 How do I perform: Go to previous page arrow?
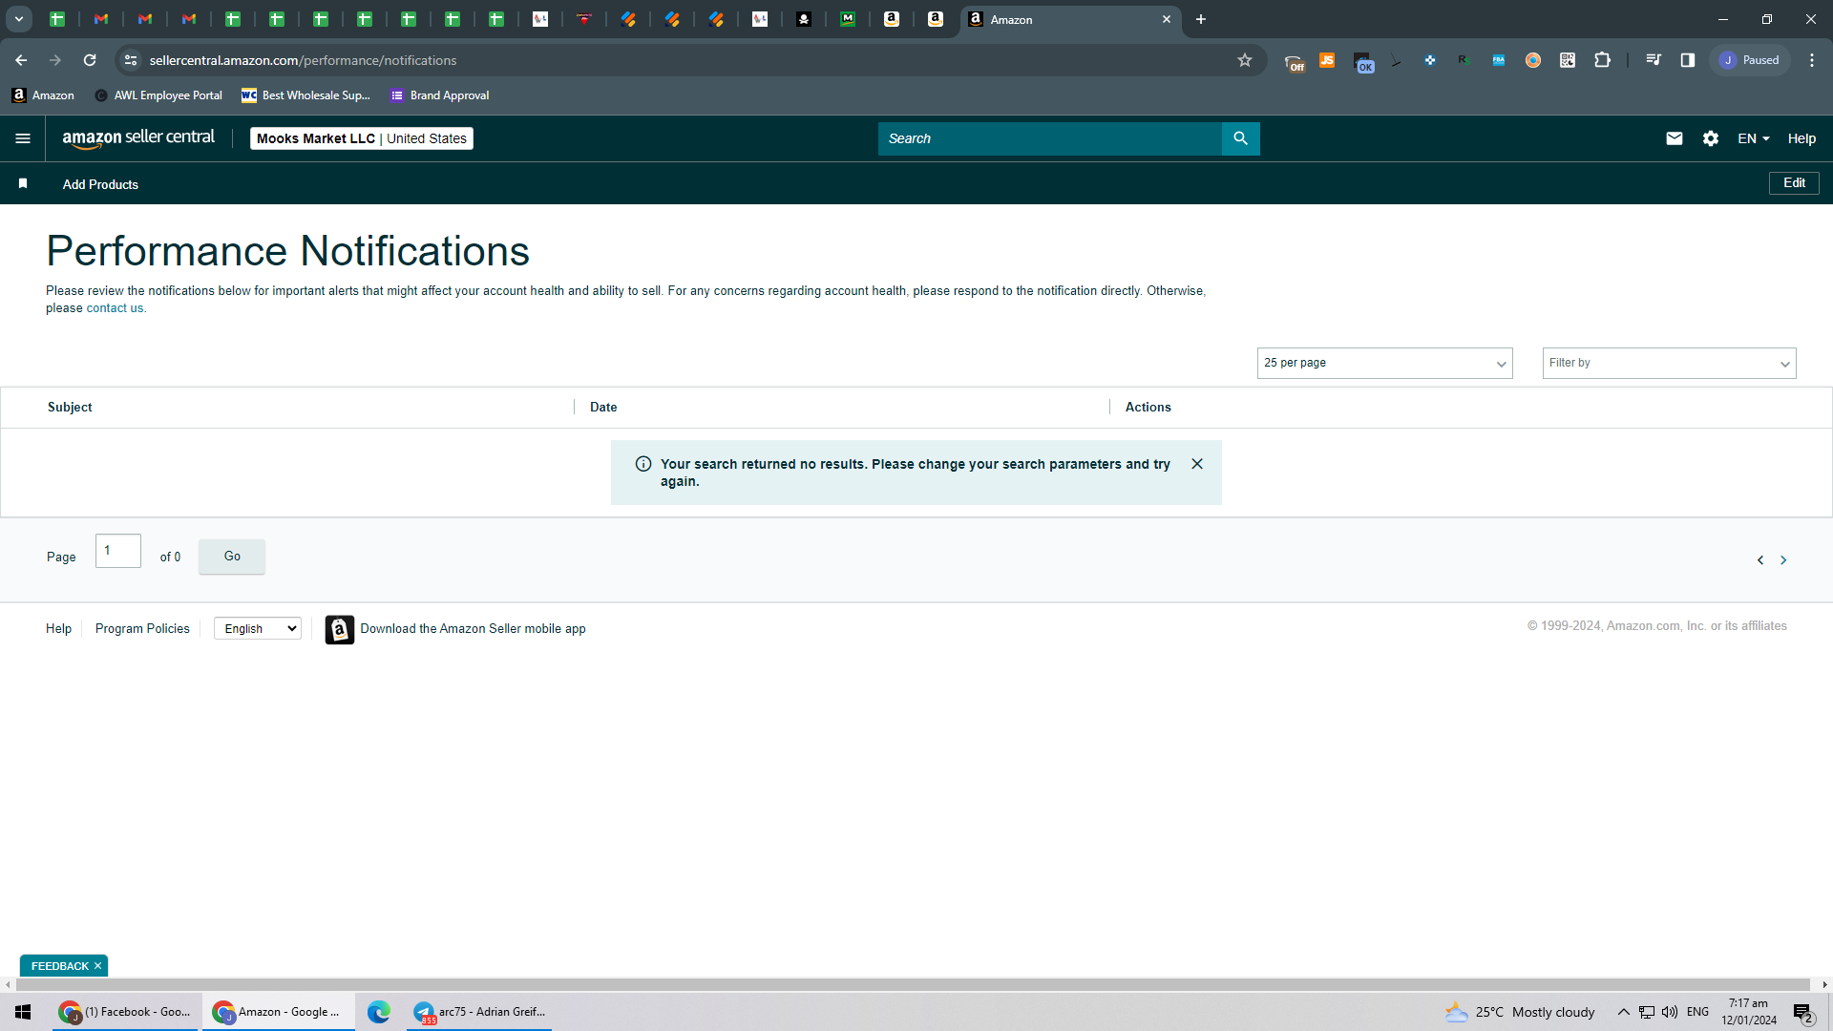coord(1760,560)
